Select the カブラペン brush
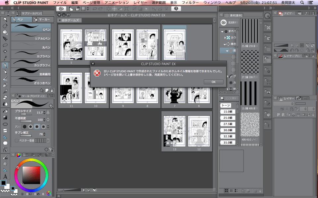The image size is (318, 198). click(x=31, y=54)
